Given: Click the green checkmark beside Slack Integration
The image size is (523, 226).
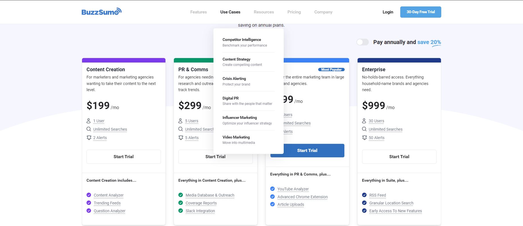Looking at the screenshot, I should 181,211.
